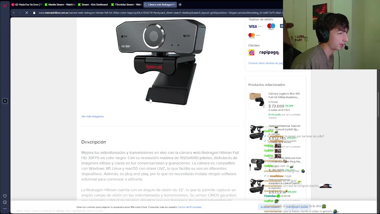Viewport: 380px width, 214px height.
Task: Click the Logitech Brio 105 thumbnail
Action: 257,100
